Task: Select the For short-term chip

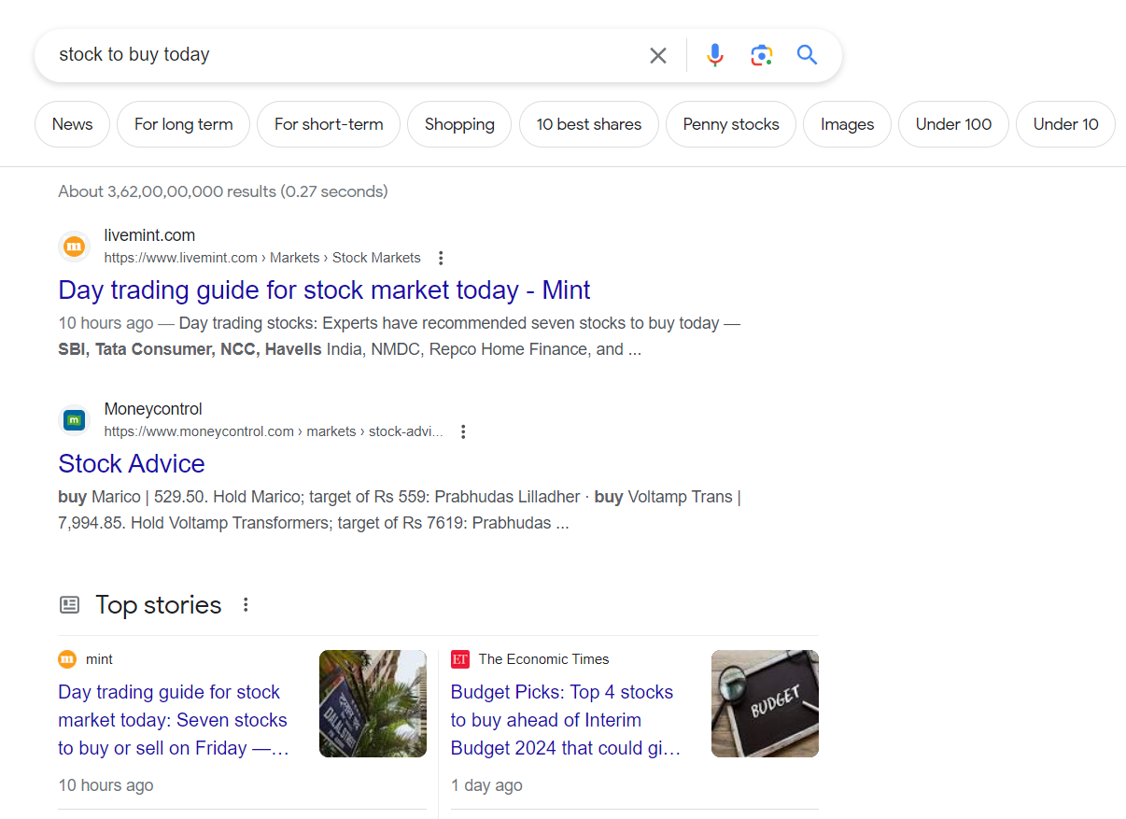Action: pyautogui.click(x=329, y=124)
